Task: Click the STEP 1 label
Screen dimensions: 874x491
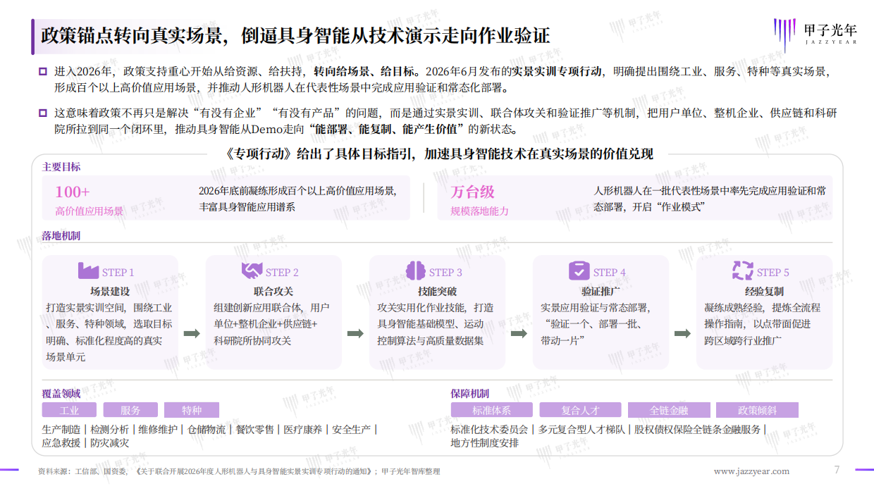Action: pyautogui.click(x=118, y=273)
